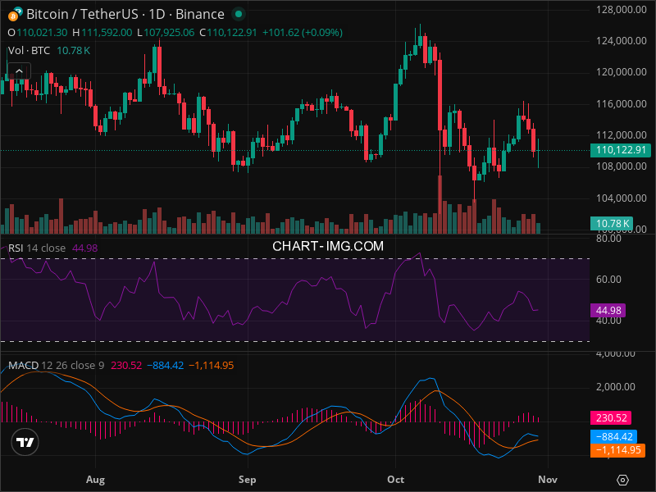Open the TradingView logo in bottom-left corner

(25, 442)
